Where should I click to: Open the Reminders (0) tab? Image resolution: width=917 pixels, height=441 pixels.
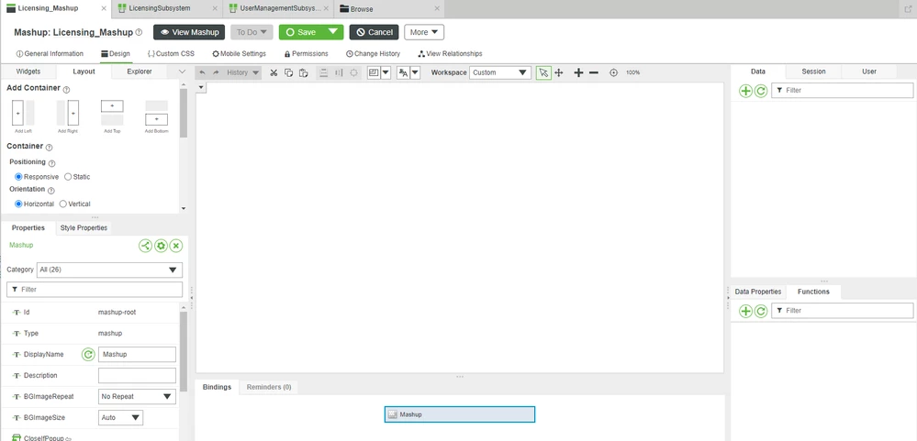(x=269, y=387)
